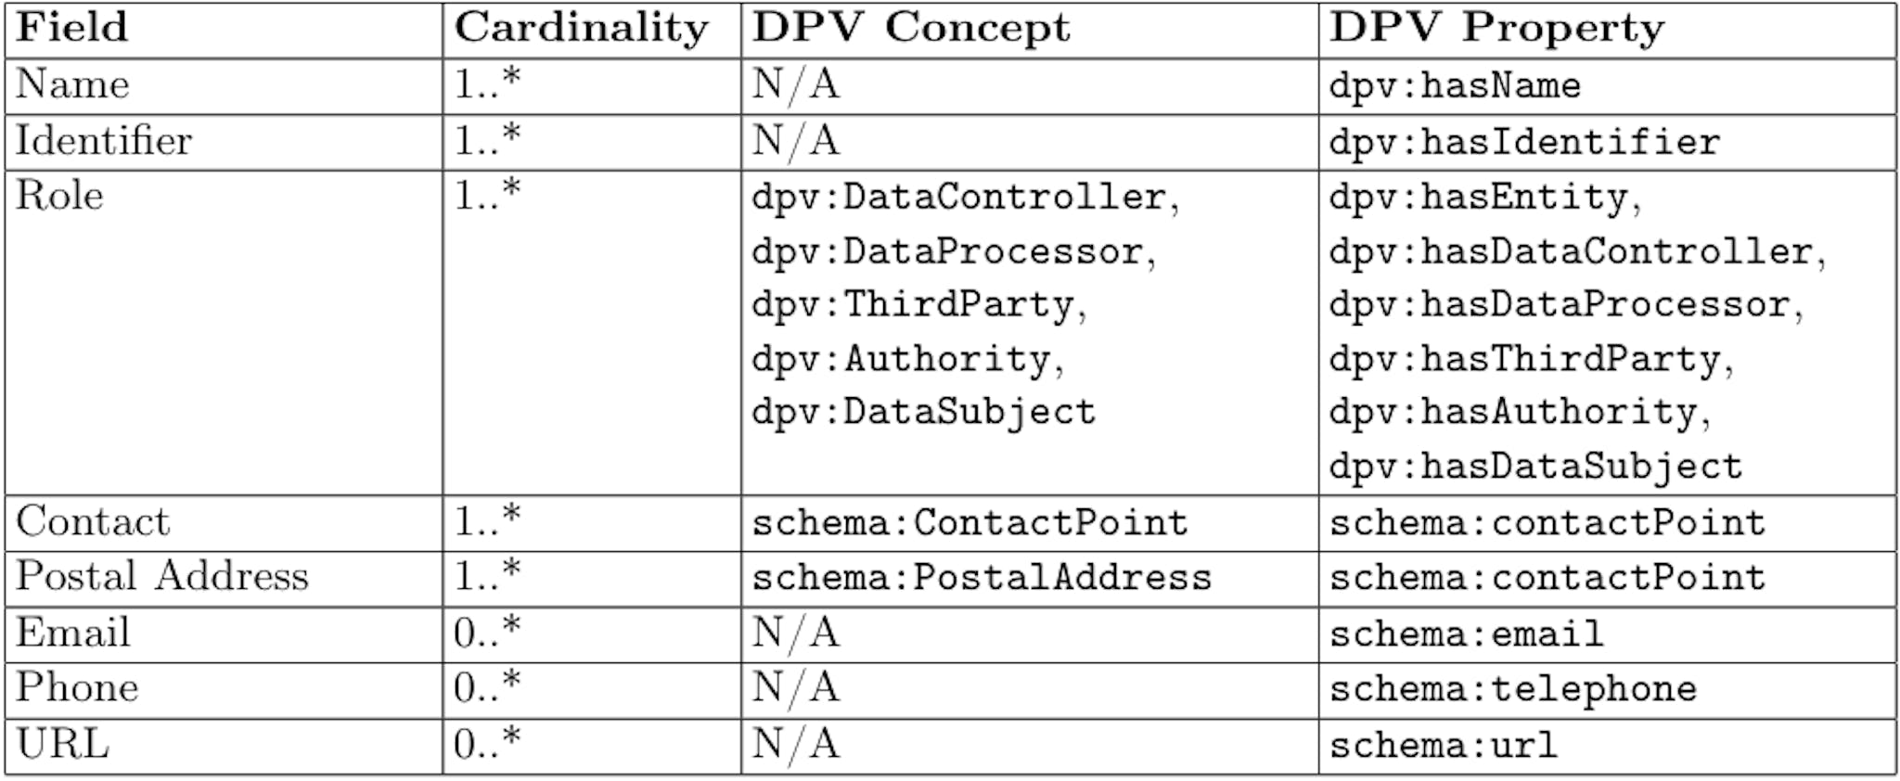Image resolution: width=1900 pixels, height=781 pixels.
Task: Click the "DPV Concept" column header
Action: (x=910, y=28)
